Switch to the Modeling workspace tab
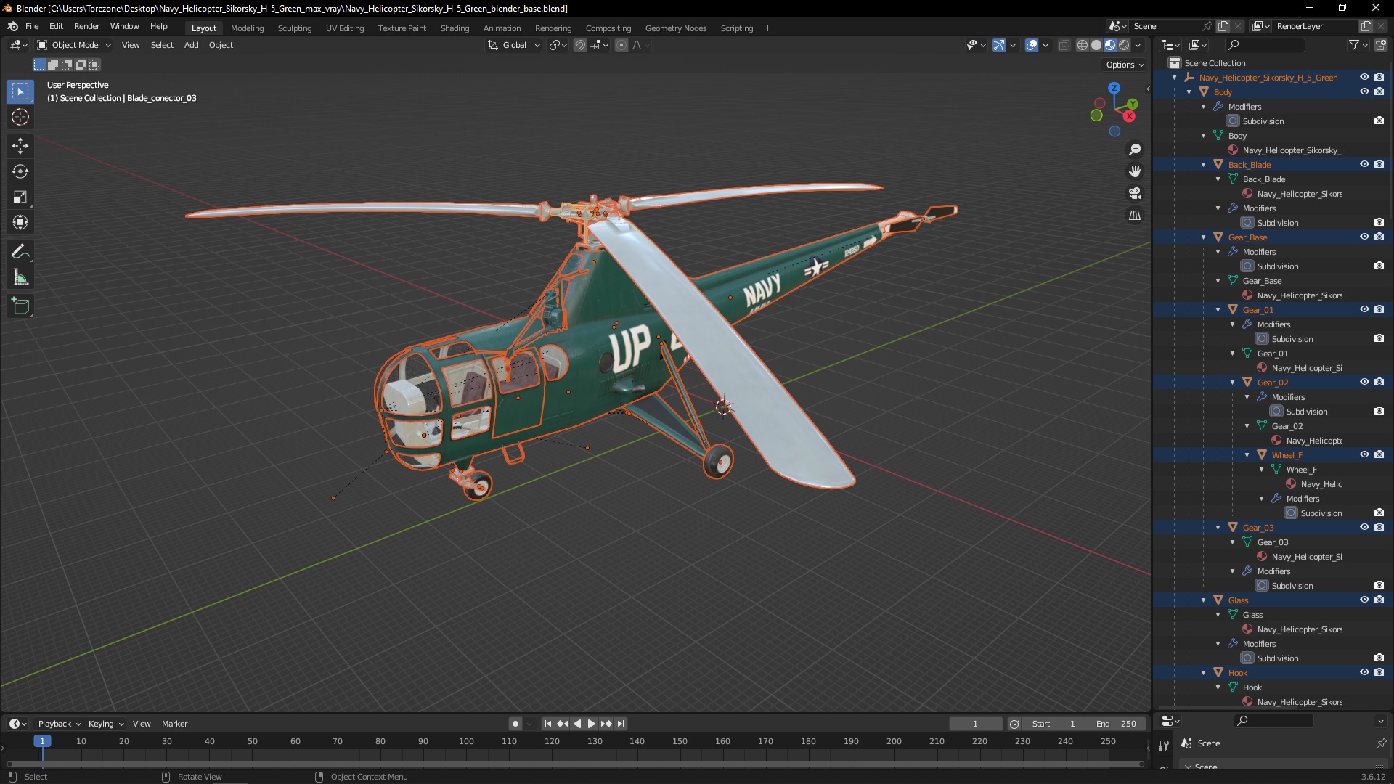1394x784 pixels. point(247,28)
